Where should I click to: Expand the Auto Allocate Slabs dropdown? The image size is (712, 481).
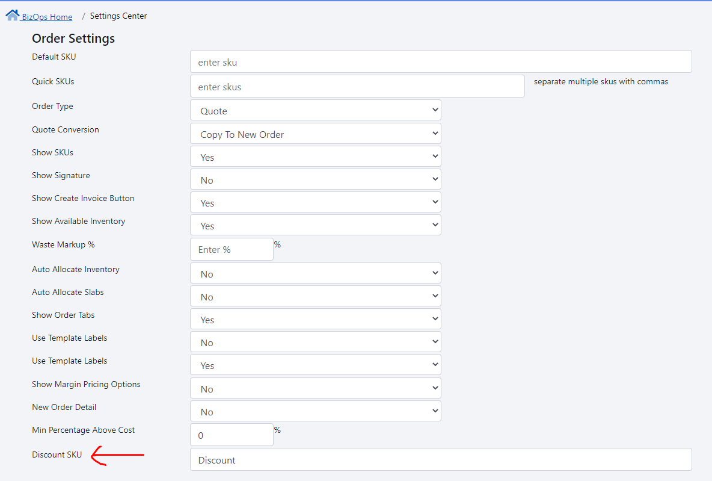click(315, 297)
